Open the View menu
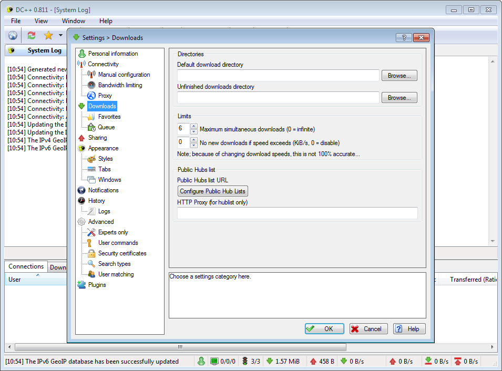Image resolution: width=502 pixels, height=371 pixels. (42, 21)
